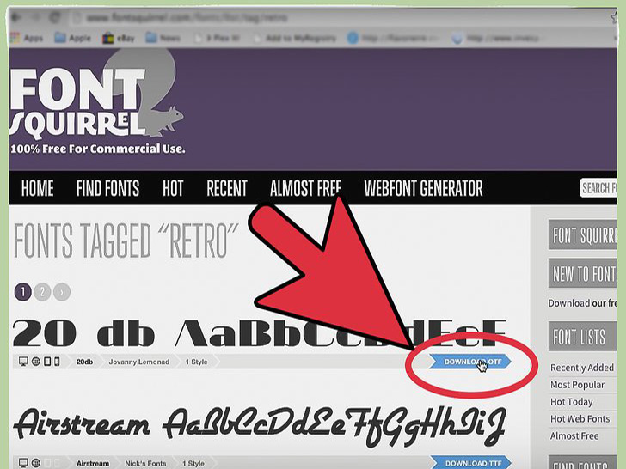
Task: Open the Almost Free sidebar list link
Action: (574, 436)
